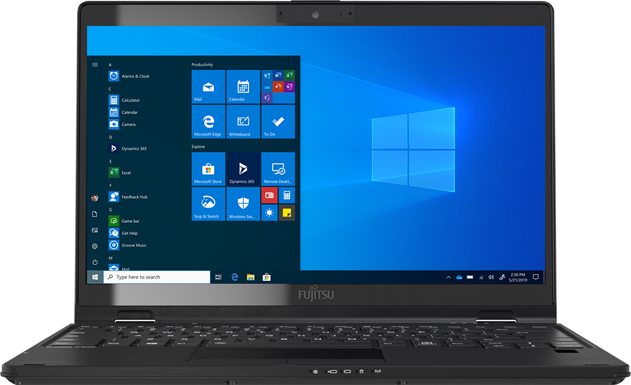Open Alarms & Clock from the app list
Viewport: 631px width, 385px height.
(129, 76)
